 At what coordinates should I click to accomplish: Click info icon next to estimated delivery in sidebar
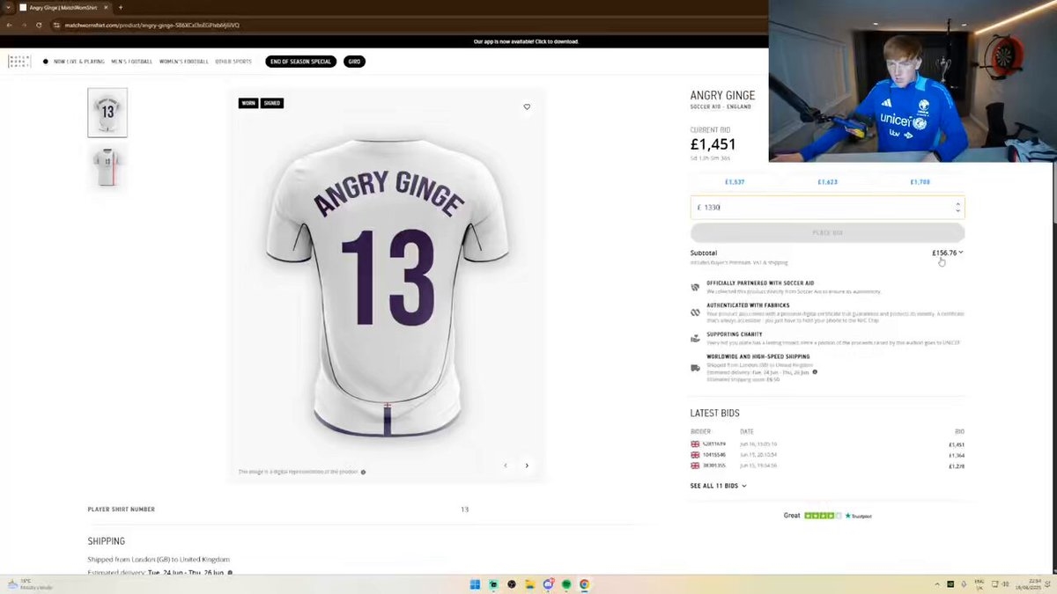pyautogui.click(x=815, y=372)
